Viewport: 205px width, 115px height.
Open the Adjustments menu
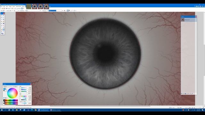pyautogui.click(x=19, y=6)
